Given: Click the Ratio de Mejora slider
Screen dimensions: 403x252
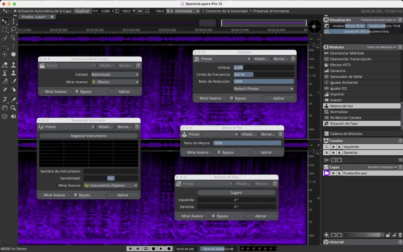Looking at the screenshot, I should [x=247, y=143].
